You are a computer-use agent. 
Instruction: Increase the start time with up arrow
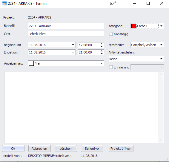tap(102, 44)
